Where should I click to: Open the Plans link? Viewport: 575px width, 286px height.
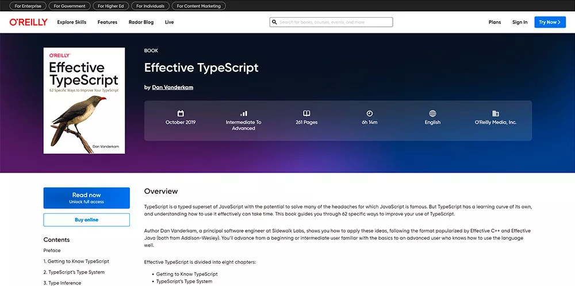[x=494, y=22]
